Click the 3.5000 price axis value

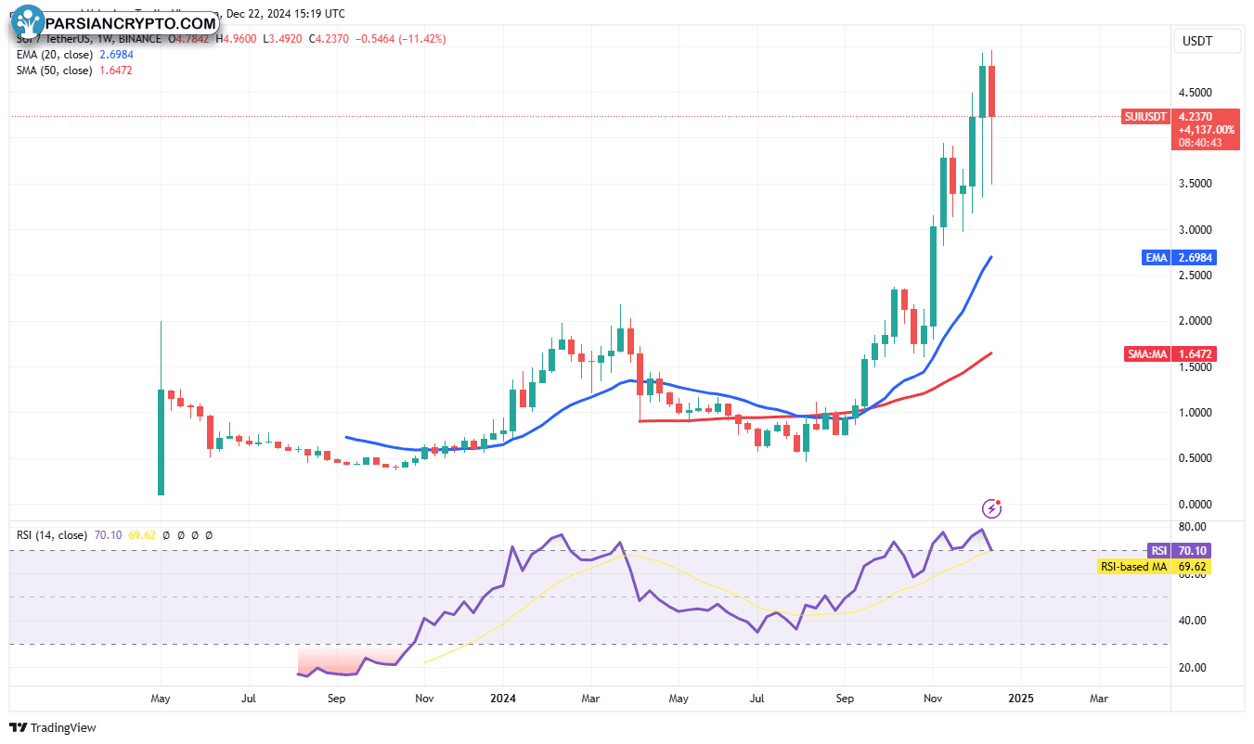pyautogui.click(x=1195, y=184)
